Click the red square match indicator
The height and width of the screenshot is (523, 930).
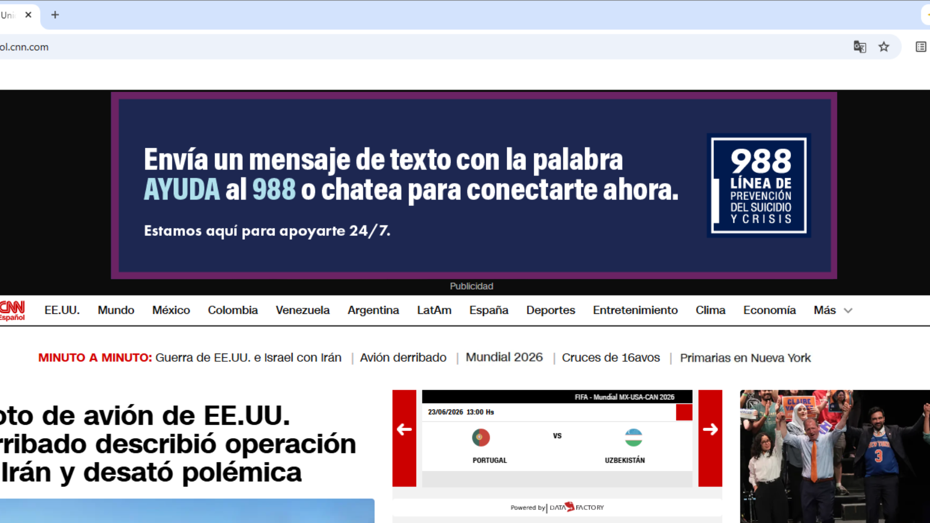pyautogui.click(x=684, y=412)
